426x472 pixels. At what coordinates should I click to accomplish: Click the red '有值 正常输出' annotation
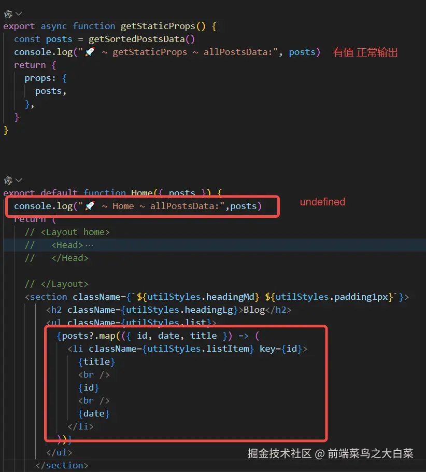[365, 52]
